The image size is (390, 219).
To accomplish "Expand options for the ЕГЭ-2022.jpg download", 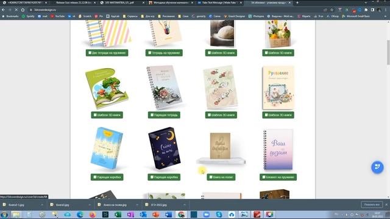I will click(x=185, y=205).
